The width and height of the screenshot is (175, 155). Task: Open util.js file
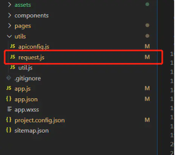click(25, 68)
